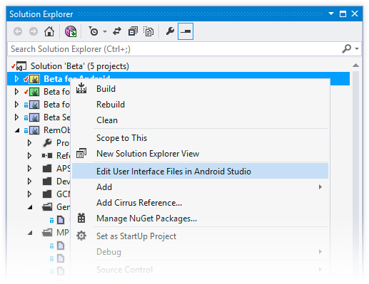
Task: Toggle the Preview Selected Items button
Action: tap(186, 31)
